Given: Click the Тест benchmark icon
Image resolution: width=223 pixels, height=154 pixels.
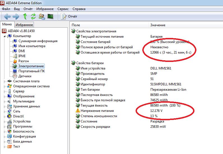Looking at the screenshot, I should coord(10,146).
